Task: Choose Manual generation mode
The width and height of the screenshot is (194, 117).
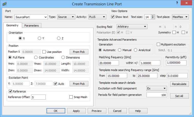Action: [119, 50]
